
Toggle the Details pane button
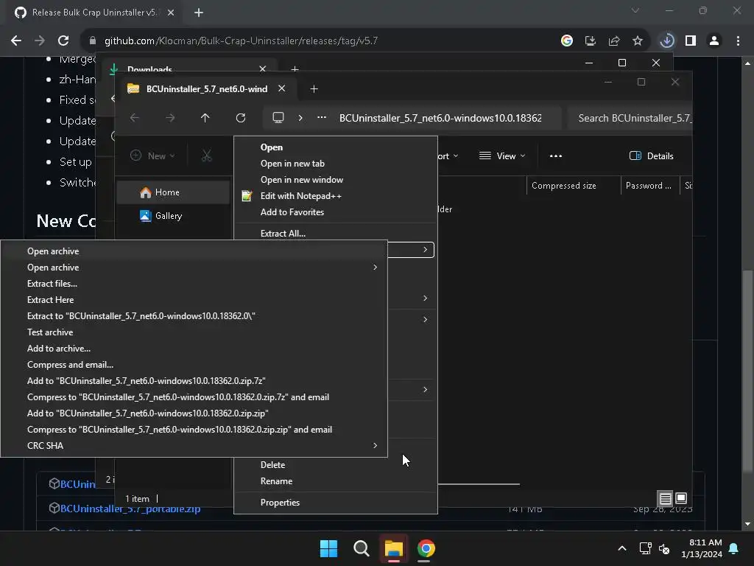pyautogui.click(x=651, y=156)
